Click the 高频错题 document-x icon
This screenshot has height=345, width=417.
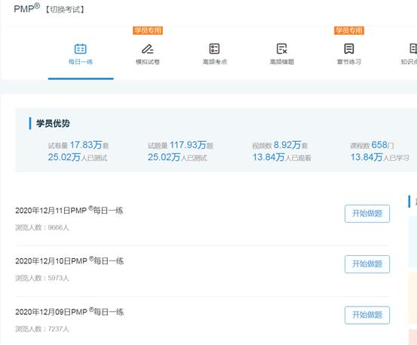click(x=281, y=49)
